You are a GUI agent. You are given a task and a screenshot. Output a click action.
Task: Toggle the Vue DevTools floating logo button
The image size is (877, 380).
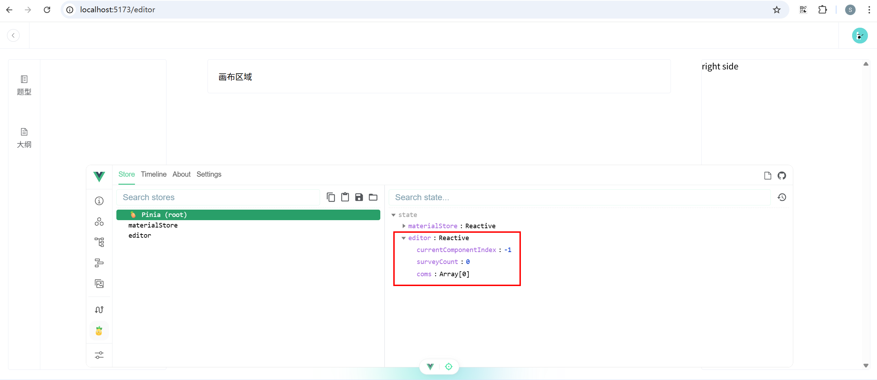coord(430,367)
